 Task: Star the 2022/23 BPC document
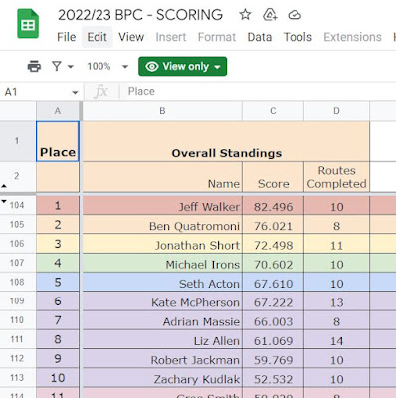pyautogui.click(x=245, y=15)
